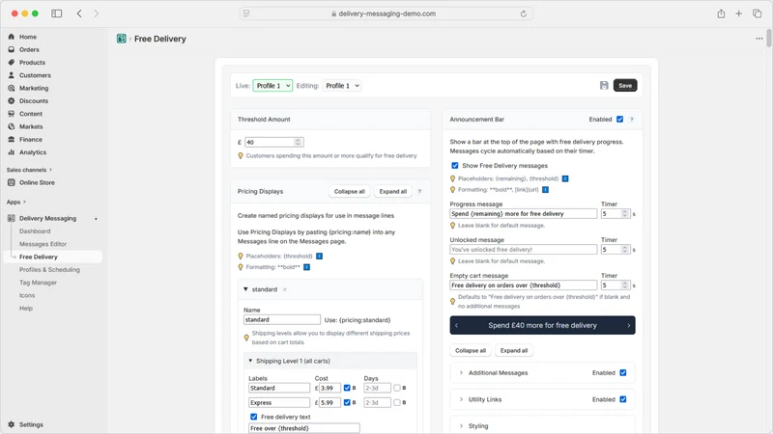Click the Delivery Messaging app icon in header

pos(122,39)
